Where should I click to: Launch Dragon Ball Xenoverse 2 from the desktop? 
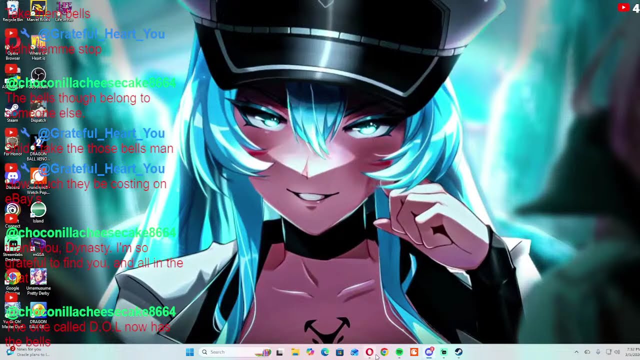click(x=38, y=147)
